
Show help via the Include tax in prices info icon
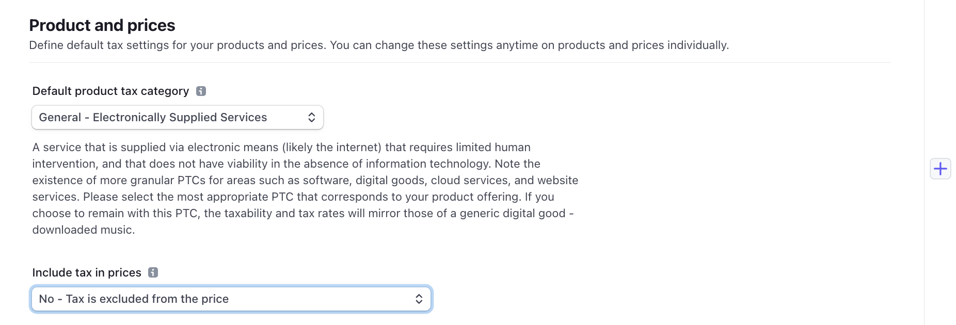(153, 272)
